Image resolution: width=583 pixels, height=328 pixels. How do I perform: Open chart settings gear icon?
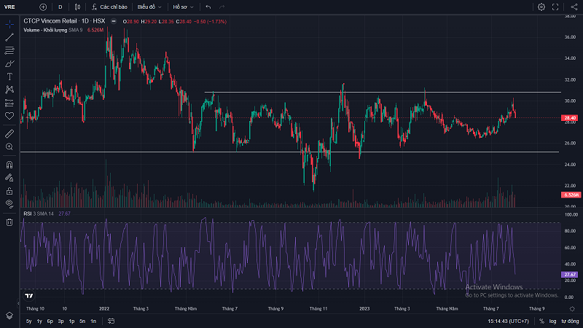[x=541, y=7]
